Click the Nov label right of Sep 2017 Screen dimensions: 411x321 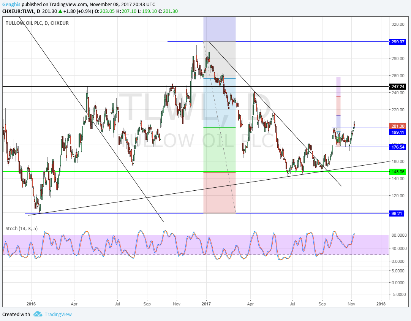351,304
